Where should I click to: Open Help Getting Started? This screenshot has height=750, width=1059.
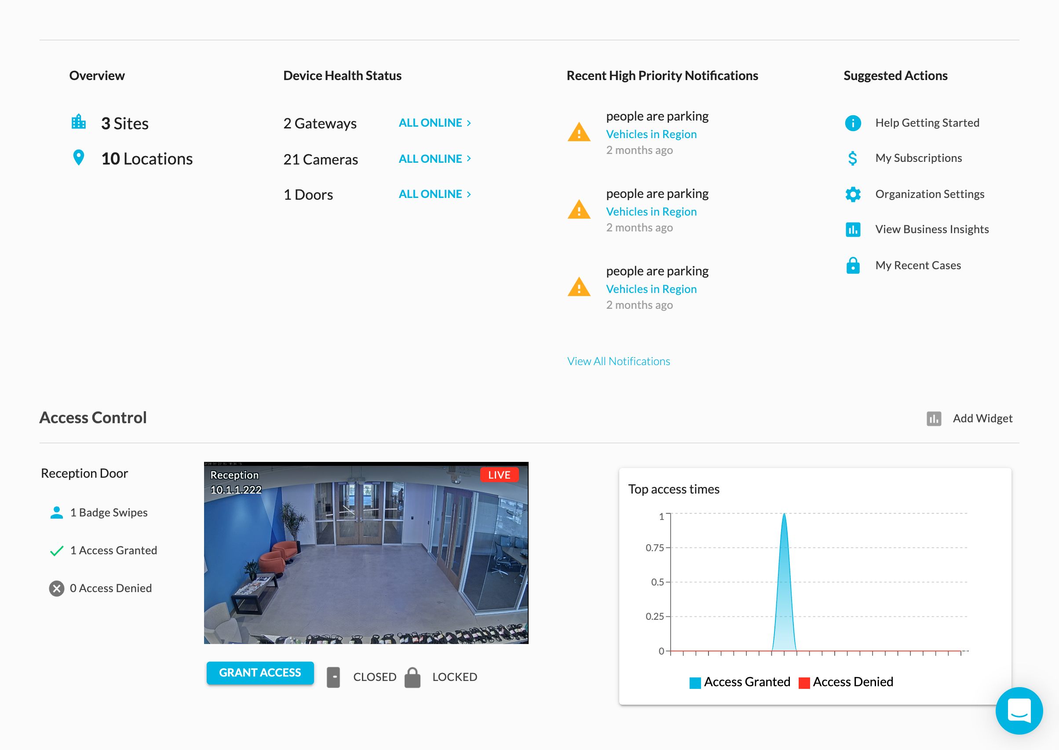click(927, 123)
